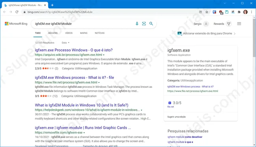
Task: Click the file.net rating icon
Action: 170,103
